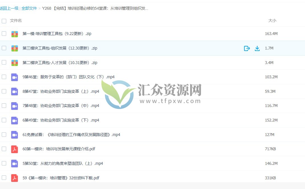Screen dimensions: 305x189
Task: Click the video icon beside 6第49堂
Action: 15,120
